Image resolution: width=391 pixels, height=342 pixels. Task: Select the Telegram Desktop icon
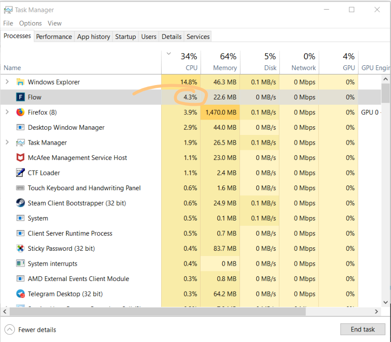click(x=20, y=294)
